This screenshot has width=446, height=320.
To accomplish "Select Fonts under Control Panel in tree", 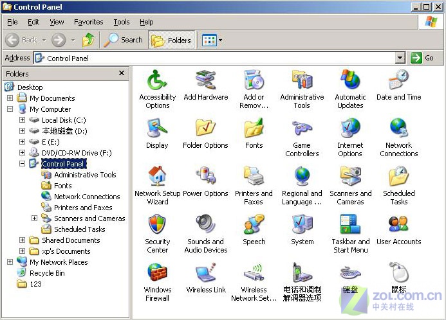I will [x=63, y=186].
